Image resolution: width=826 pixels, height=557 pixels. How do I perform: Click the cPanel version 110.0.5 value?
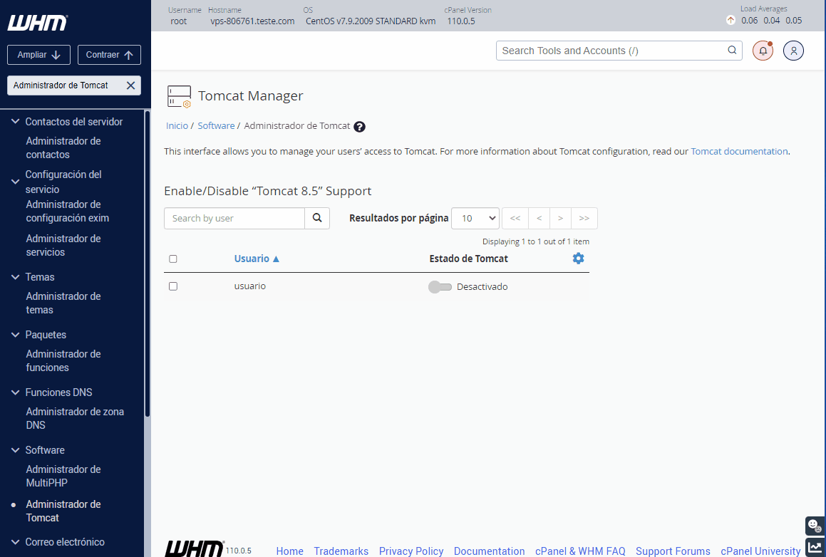coord(461,21)
